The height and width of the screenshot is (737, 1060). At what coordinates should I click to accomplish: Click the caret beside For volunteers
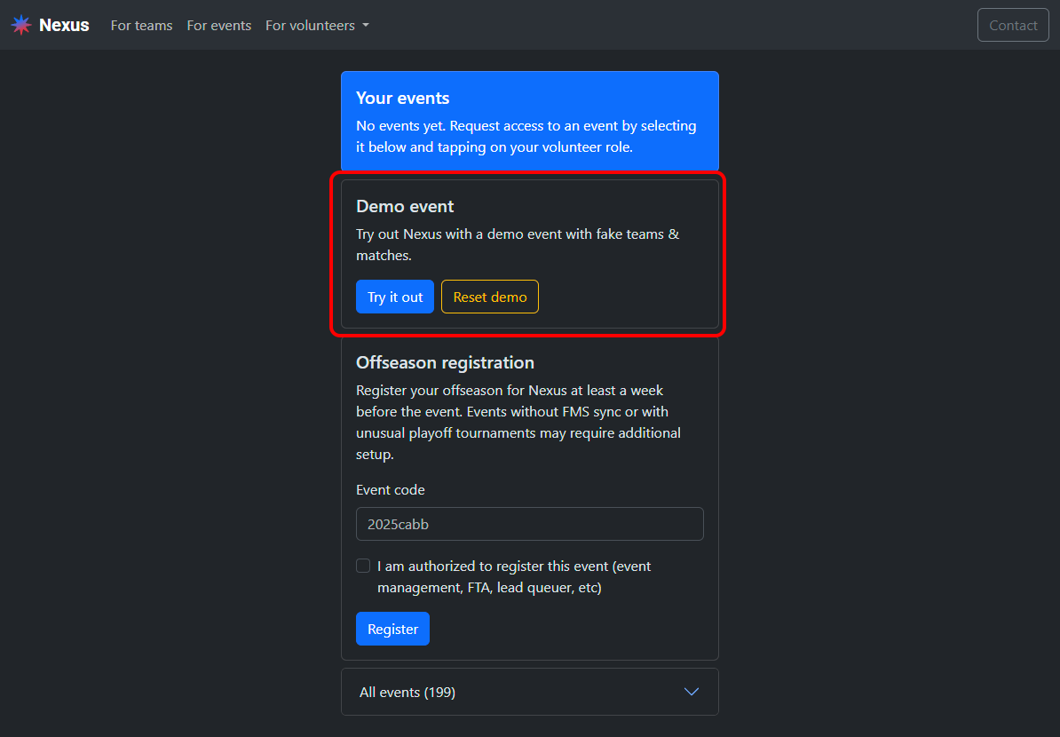pyautogui.click(x=365, y=26)
